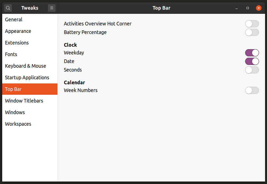Click the Calendar section heading
The height and width of the screenshot is (184, 267).
(74, 82)
